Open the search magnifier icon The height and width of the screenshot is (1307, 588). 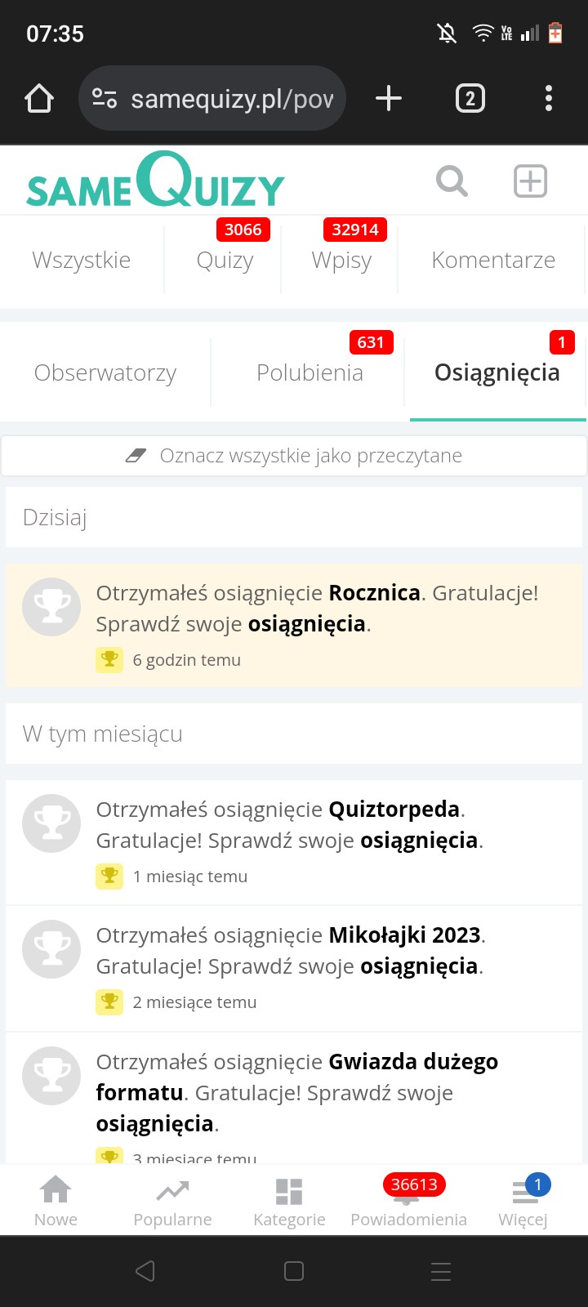coord(452,181)
